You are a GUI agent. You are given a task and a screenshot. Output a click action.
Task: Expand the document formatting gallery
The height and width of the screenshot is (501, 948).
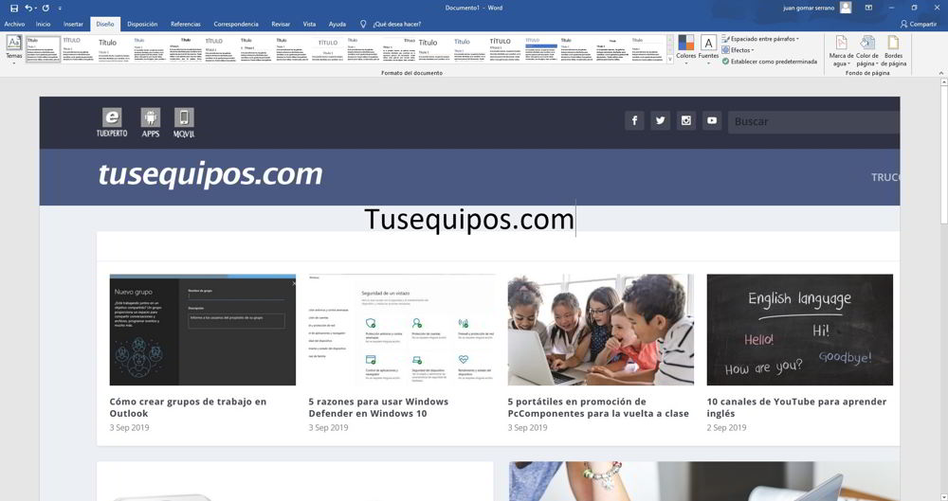670,60
